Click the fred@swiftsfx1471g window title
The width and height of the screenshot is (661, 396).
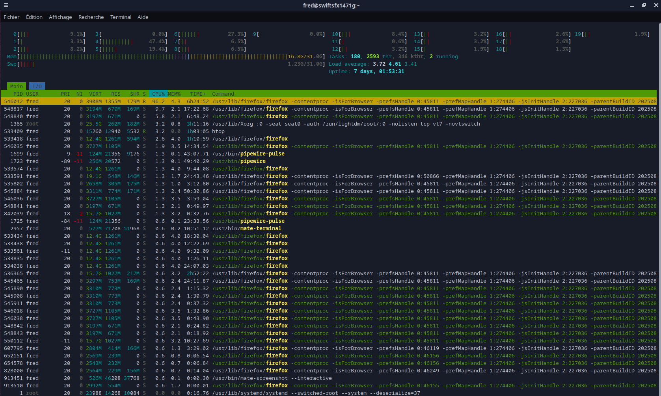click(x=331, y=6)
